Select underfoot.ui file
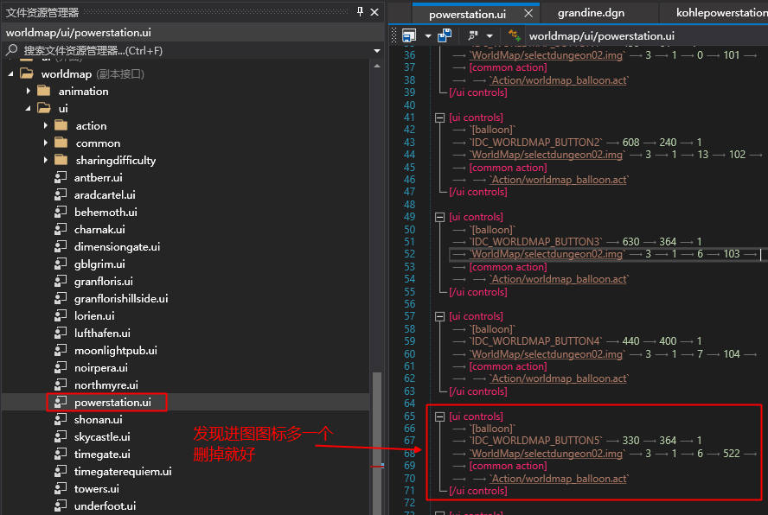 click(x=105, y=506)
